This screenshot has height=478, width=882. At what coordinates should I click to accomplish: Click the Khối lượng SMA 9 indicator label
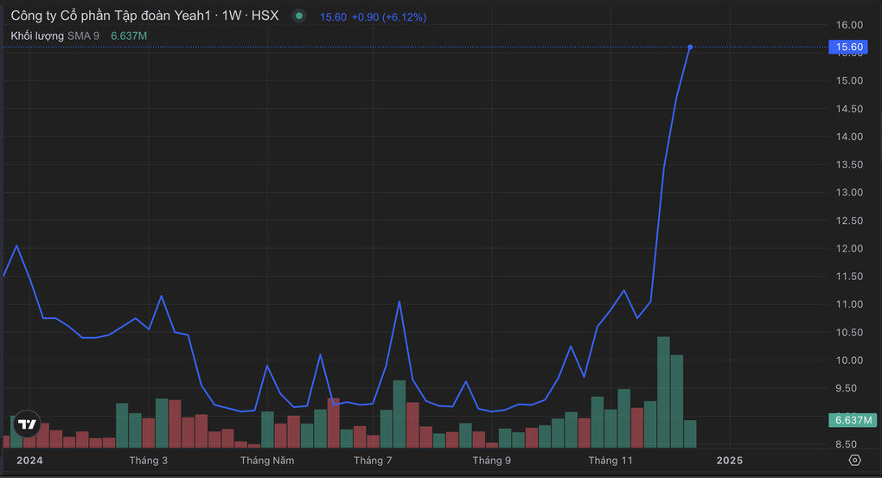coord(55,36)
